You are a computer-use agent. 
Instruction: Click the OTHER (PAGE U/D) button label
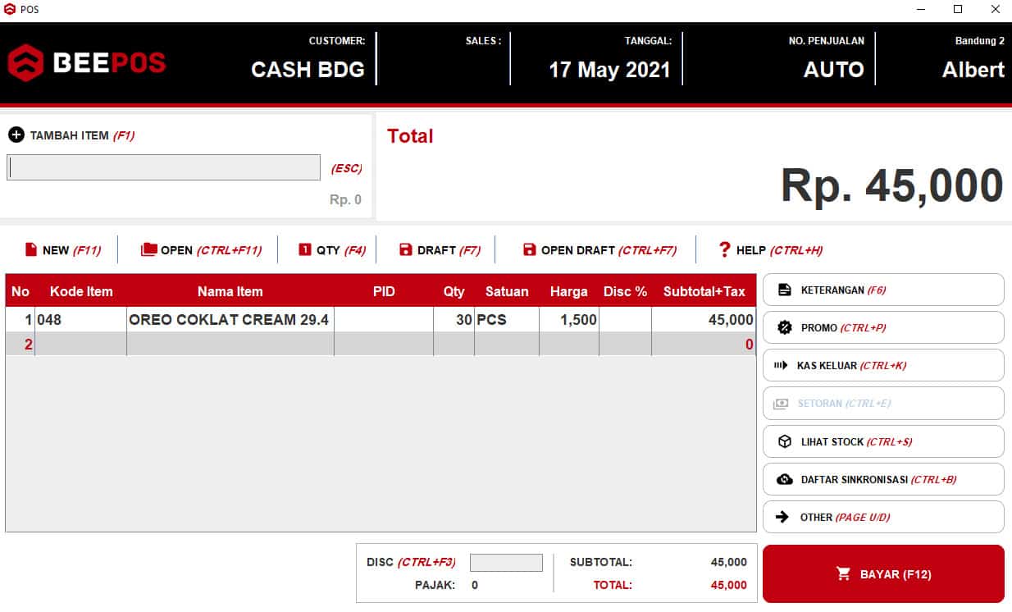pos(845,517)
